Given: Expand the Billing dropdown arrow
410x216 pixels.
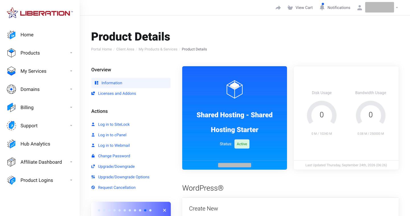Looking at the screenshot, I should pos(71,107).
